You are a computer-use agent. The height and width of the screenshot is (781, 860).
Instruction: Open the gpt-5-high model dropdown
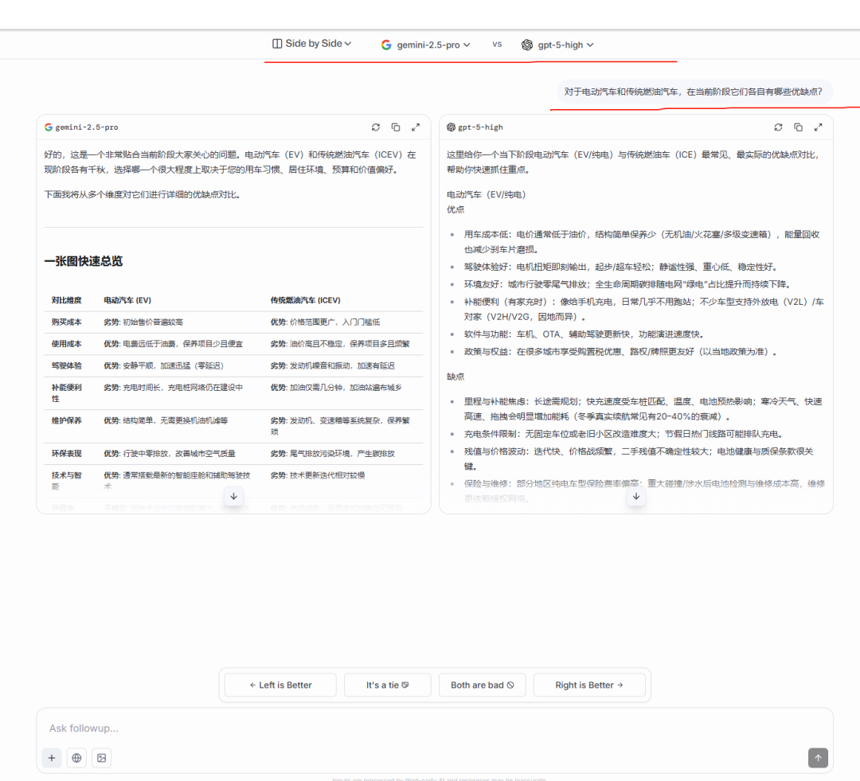click(x=558, y=45)
